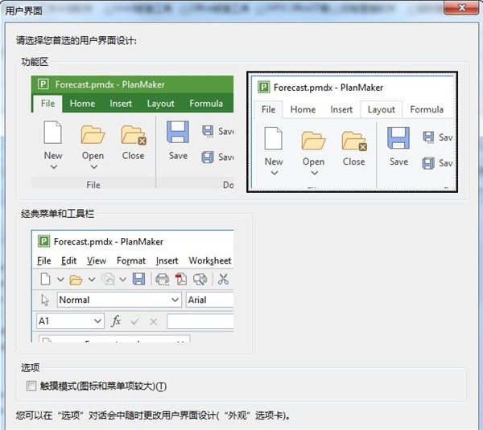Choose the light ribbon design thumbnail
483x430 pixels.
coord(352,132)
